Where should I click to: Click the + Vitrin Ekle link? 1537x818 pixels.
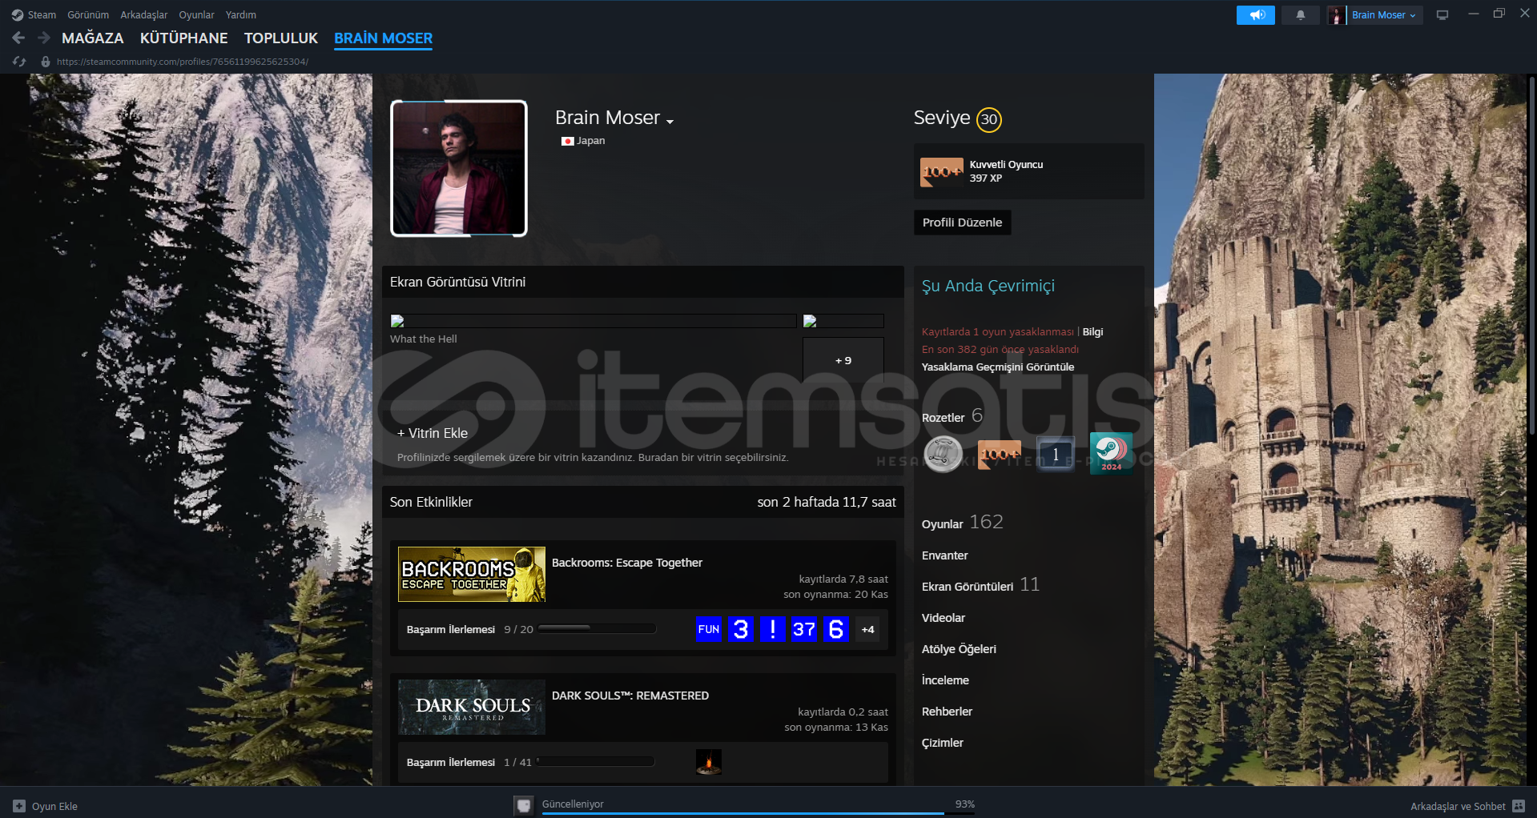(433, 433)
